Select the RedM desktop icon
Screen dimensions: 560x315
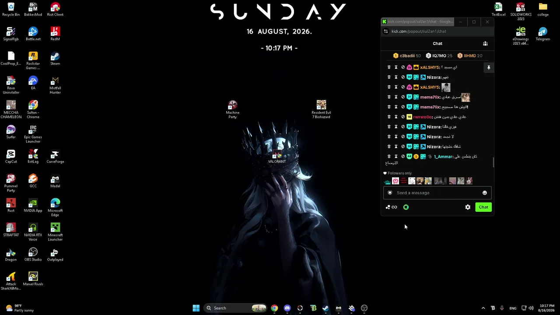coord(55,34)
